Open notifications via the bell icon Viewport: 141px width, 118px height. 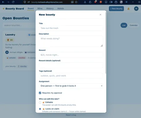pyautogui.click(x=128, y=9)
